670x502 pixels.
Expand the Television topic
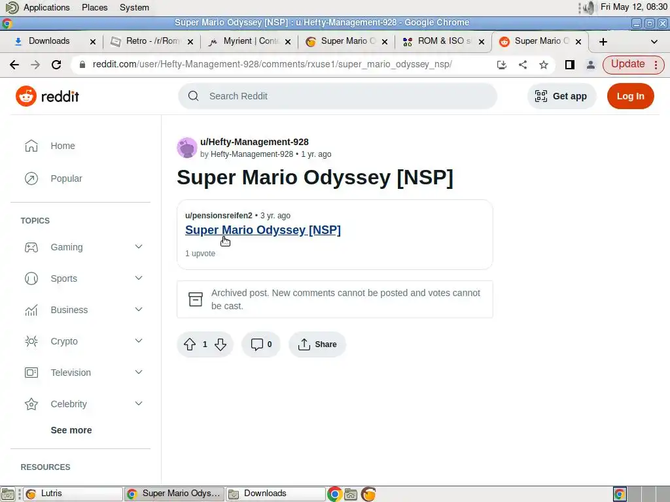[139, 372]
